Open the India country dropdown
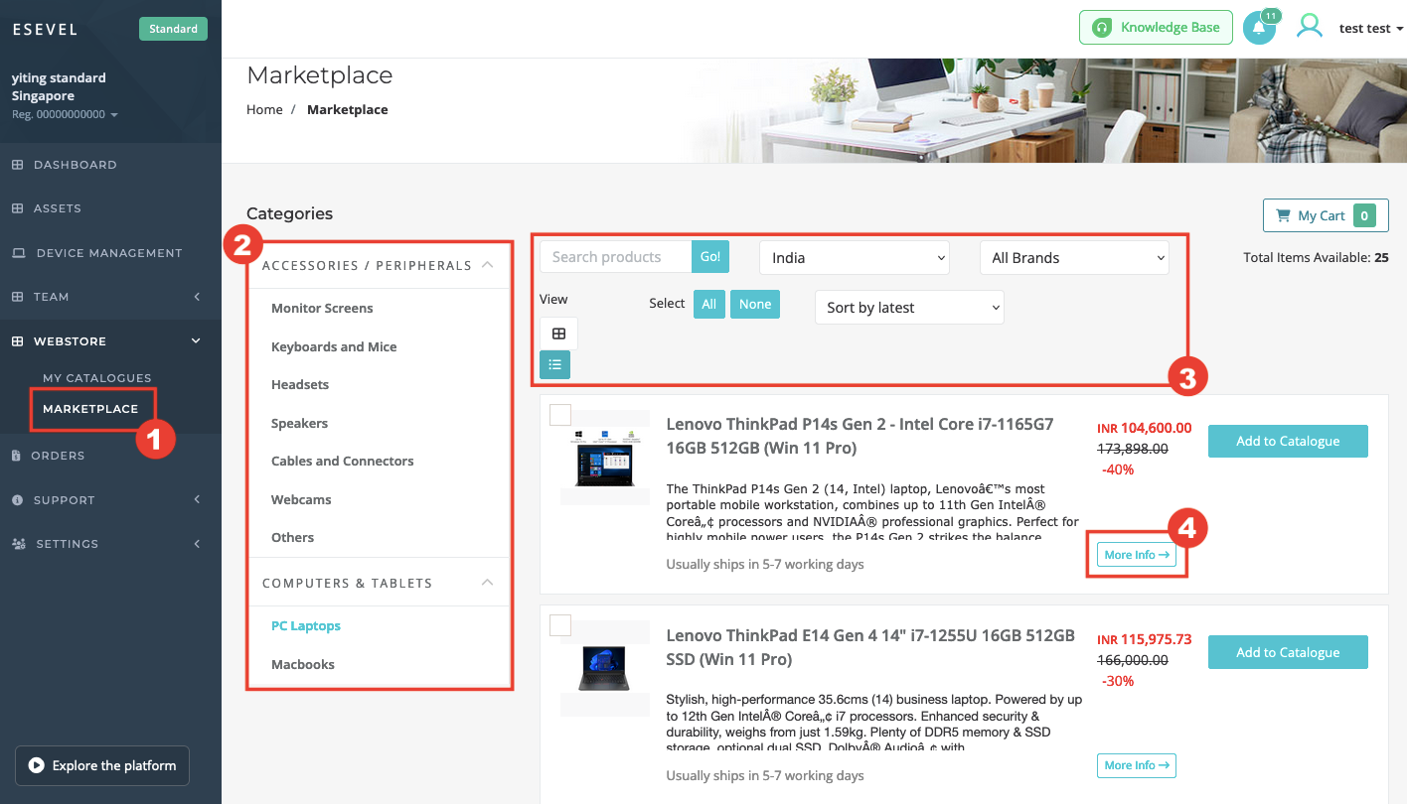The height and width of the screenshot is (804, 1407). pos(855,257)
